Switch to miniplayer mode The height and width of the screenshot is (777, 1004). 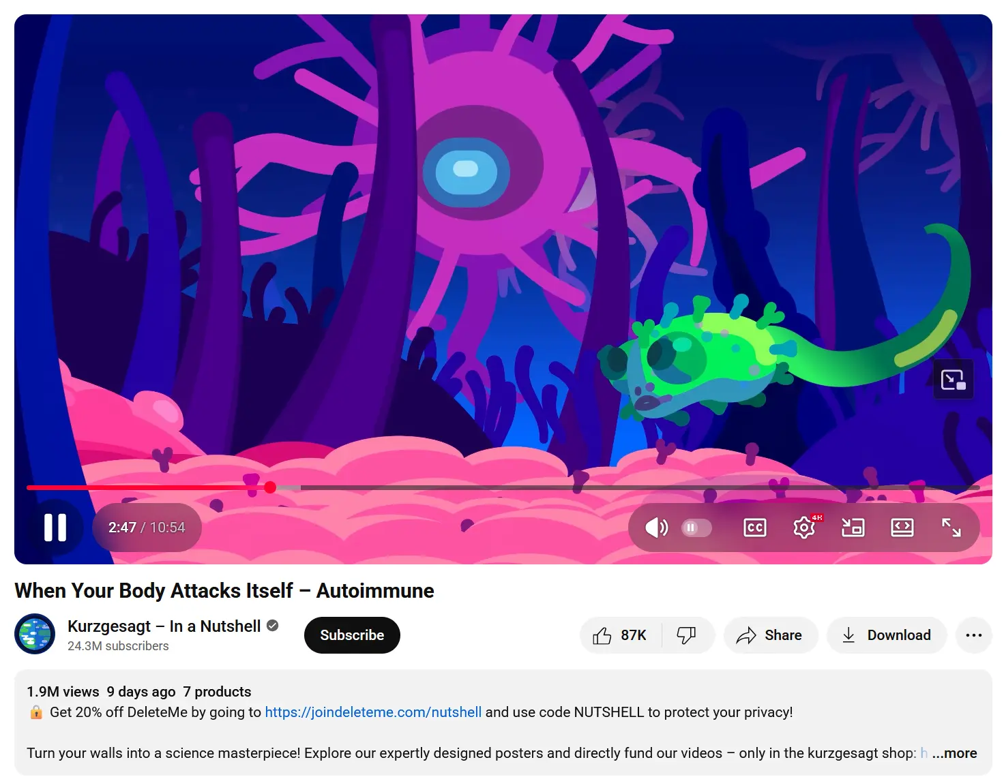point(853,528)
